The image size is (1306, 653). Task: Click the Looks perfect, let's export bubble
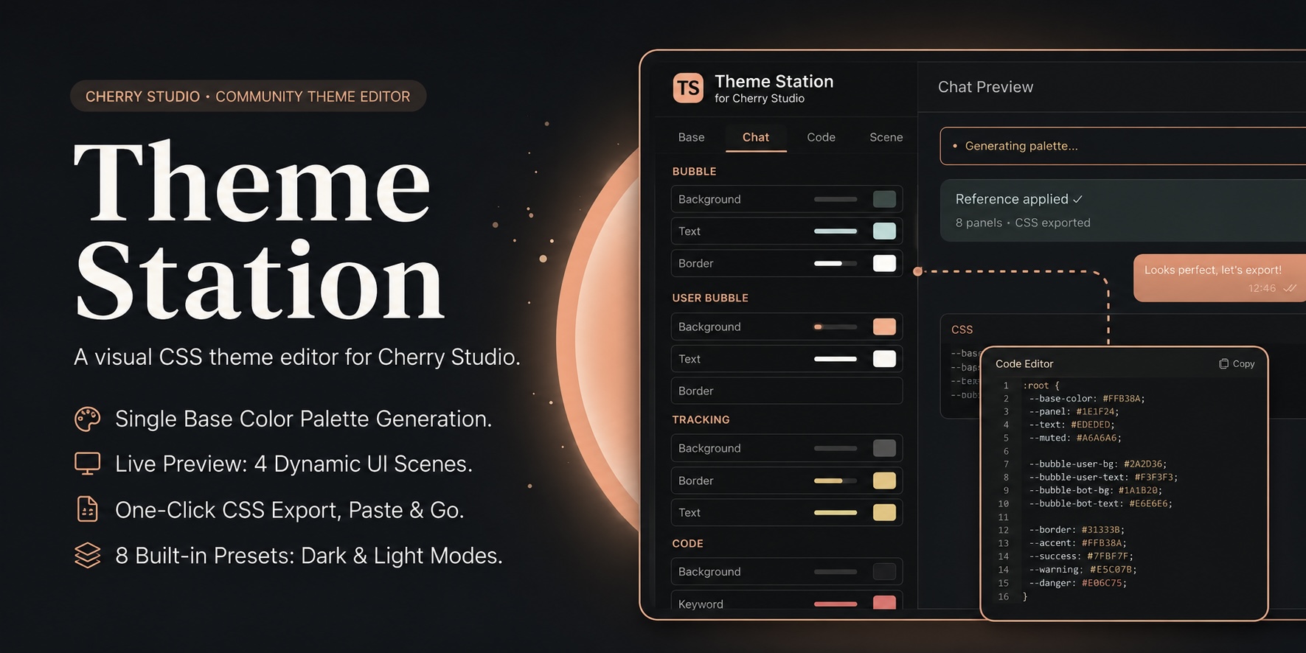pos(1219,278)
